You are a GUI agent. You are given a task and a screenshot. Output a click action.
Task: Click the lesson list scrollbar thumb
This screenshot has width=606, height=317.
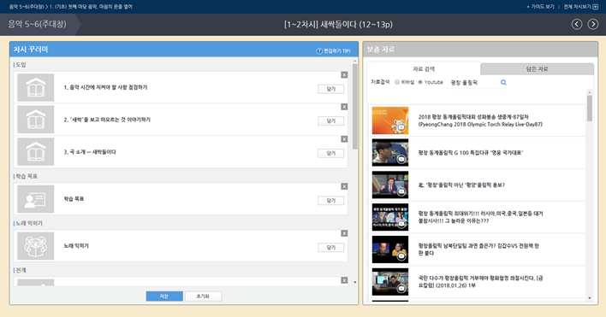355,107
